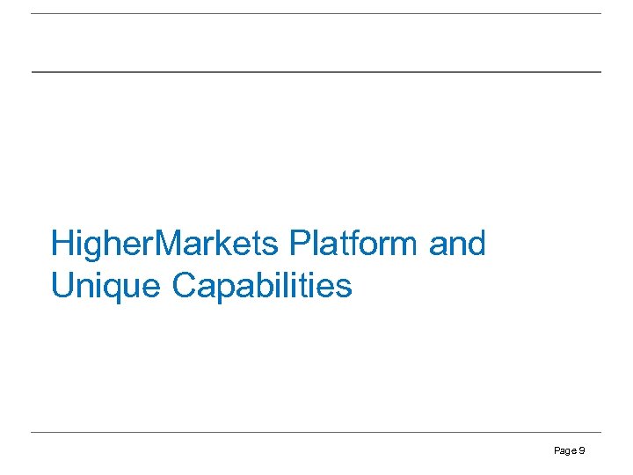
Task: Click the footer divider line
Action: point(316,432)
